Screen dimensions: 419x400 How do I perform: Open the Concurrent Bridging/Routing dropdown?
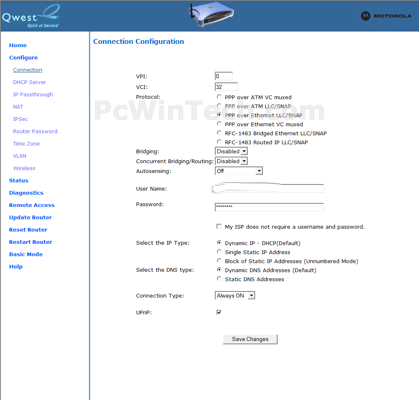point(231,161)
